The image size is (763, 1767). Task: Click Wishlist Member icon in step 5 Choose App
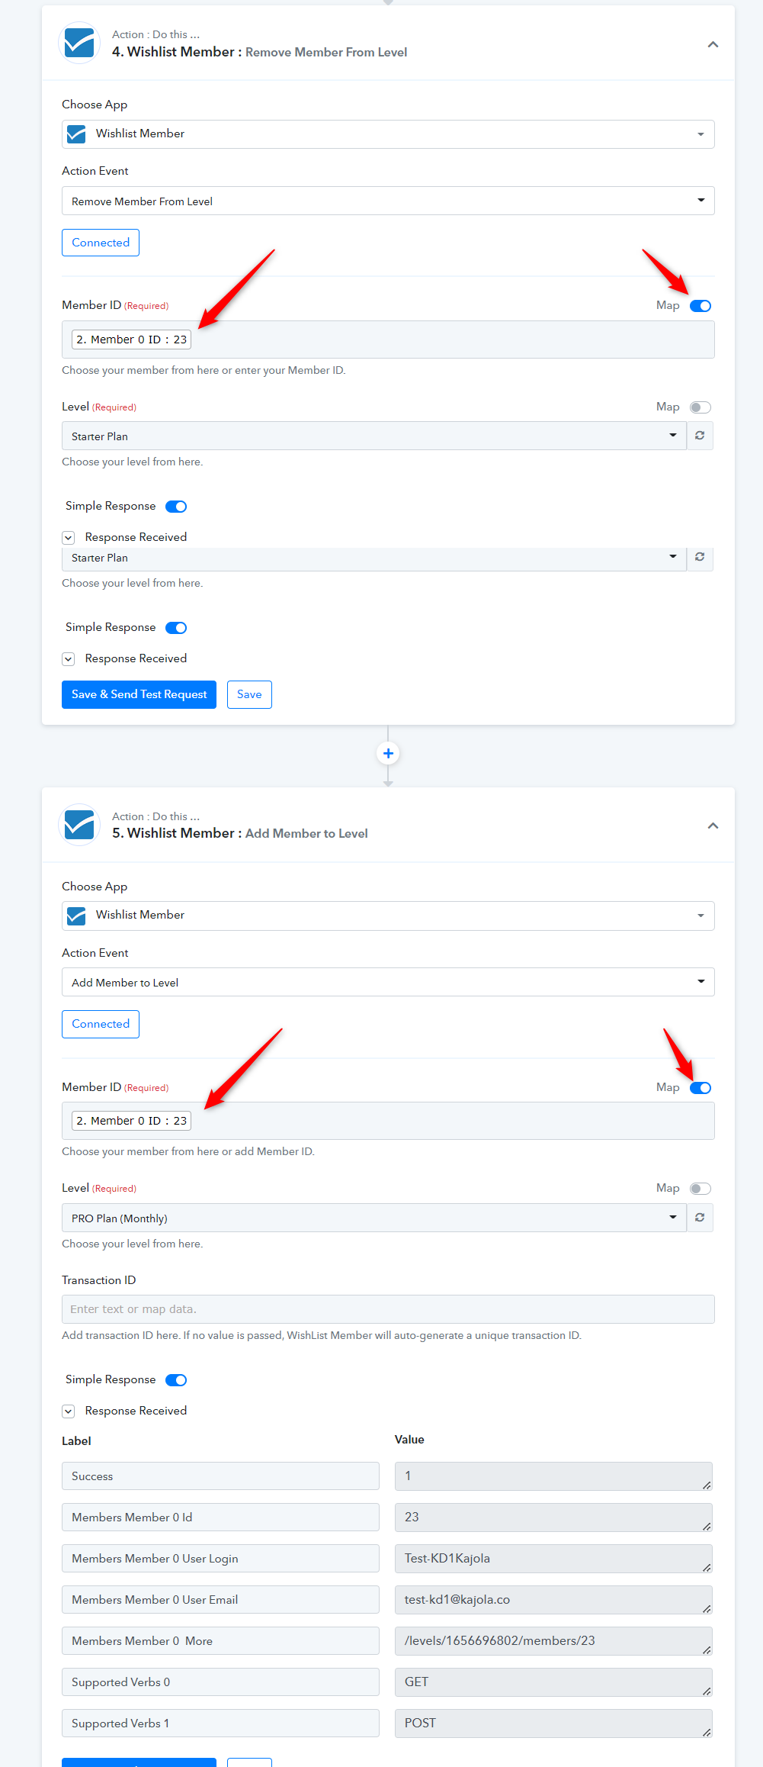point(76,916)
